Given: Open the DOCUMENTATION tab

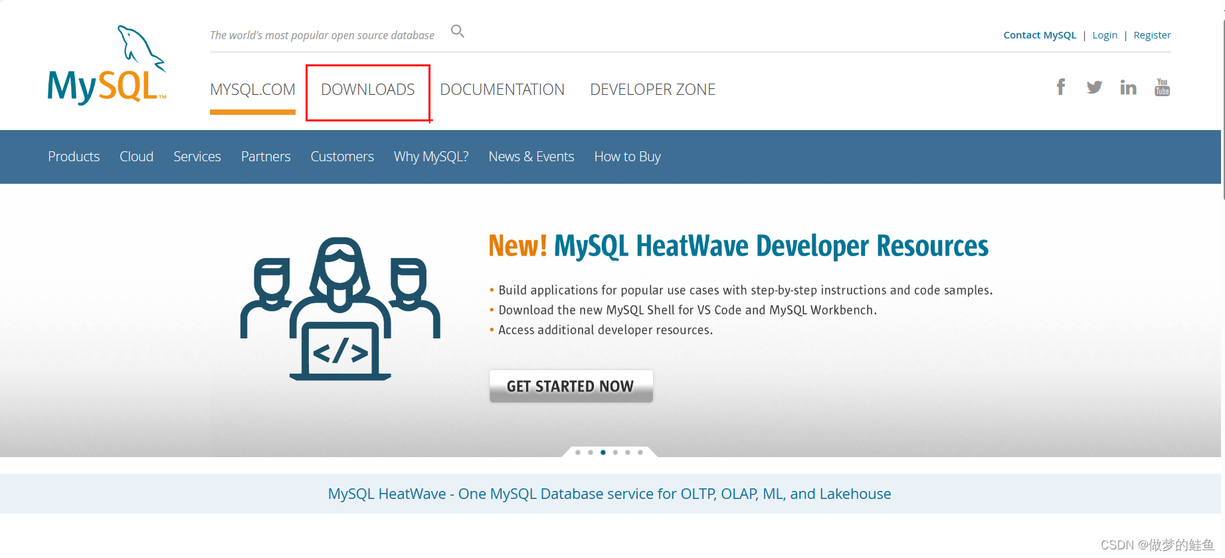Looking at the screenshot, I should [502, 90].
